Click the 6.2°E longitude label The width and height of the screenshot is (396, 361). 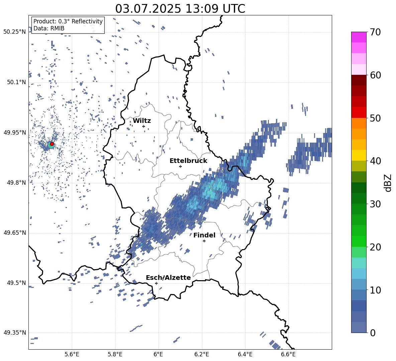[x=202, y=355]
